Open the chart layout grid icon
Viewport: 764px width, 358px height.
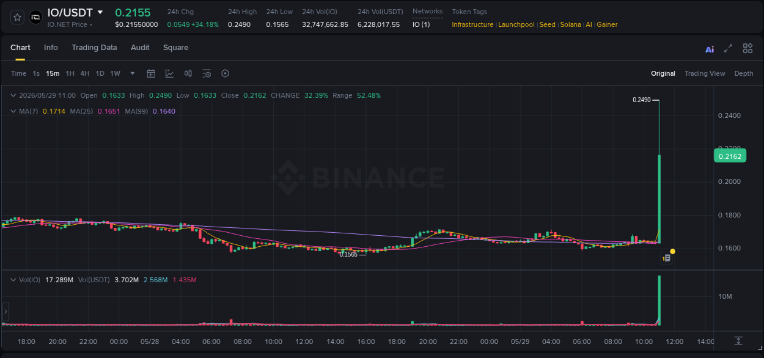747,49
